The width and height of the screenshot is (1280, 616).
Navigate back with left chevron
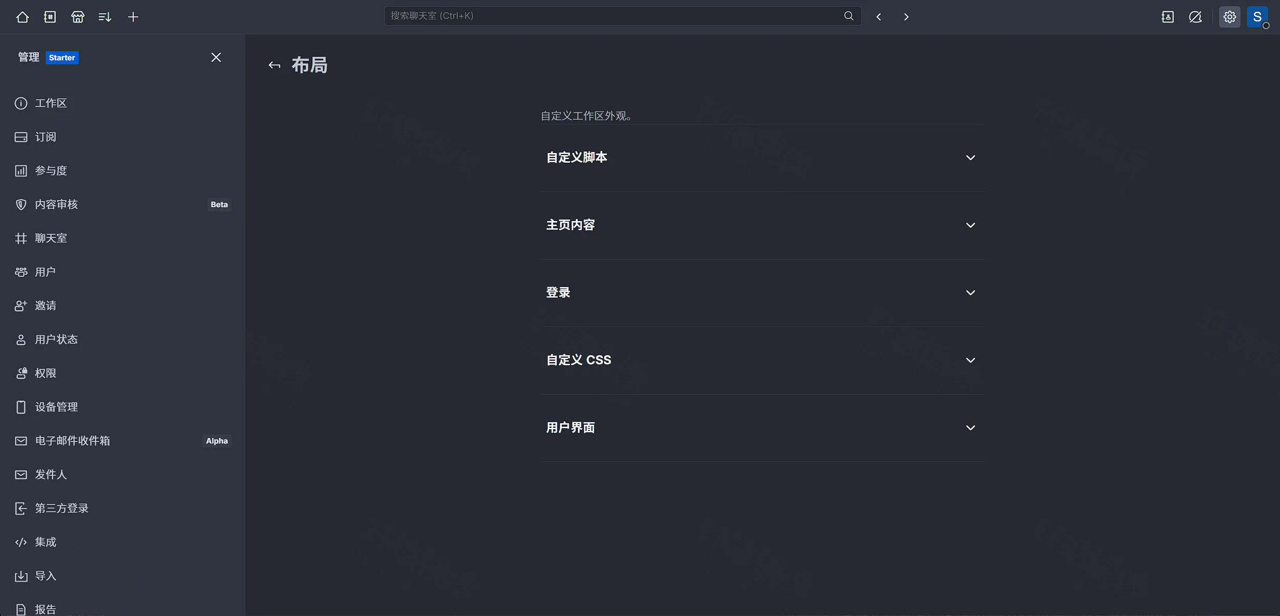point(879,17)
